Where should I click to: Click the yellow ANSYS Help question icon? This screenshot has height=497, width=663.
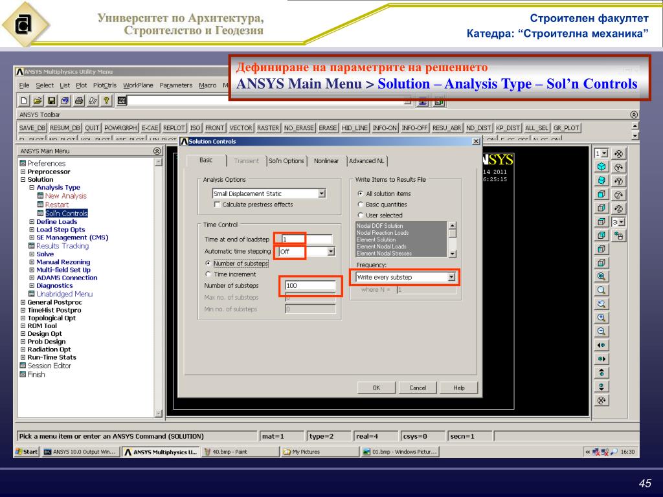coord(106,100)
